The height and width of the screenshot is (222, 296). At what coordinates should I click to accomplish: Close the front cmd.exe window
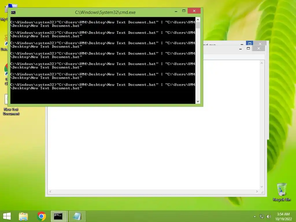pyautogui.click(x=194, y=11)
